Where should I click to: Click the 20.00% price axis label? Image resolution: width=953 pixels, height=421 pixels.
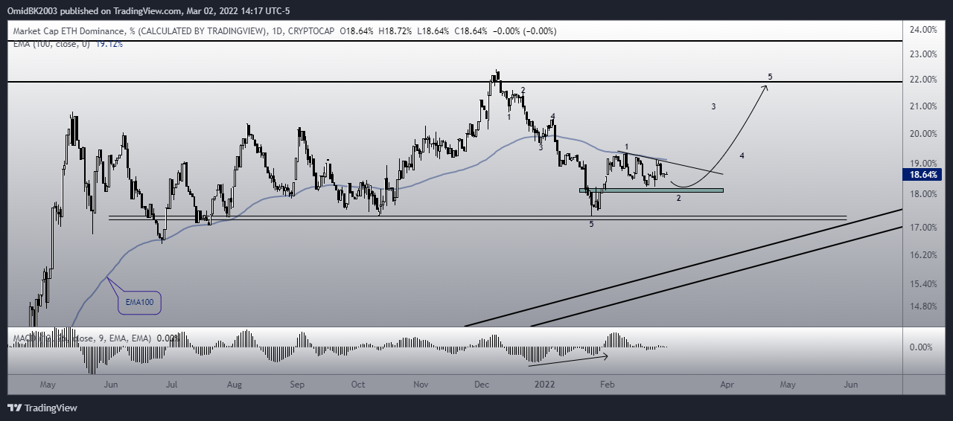[x=925, y=134]
